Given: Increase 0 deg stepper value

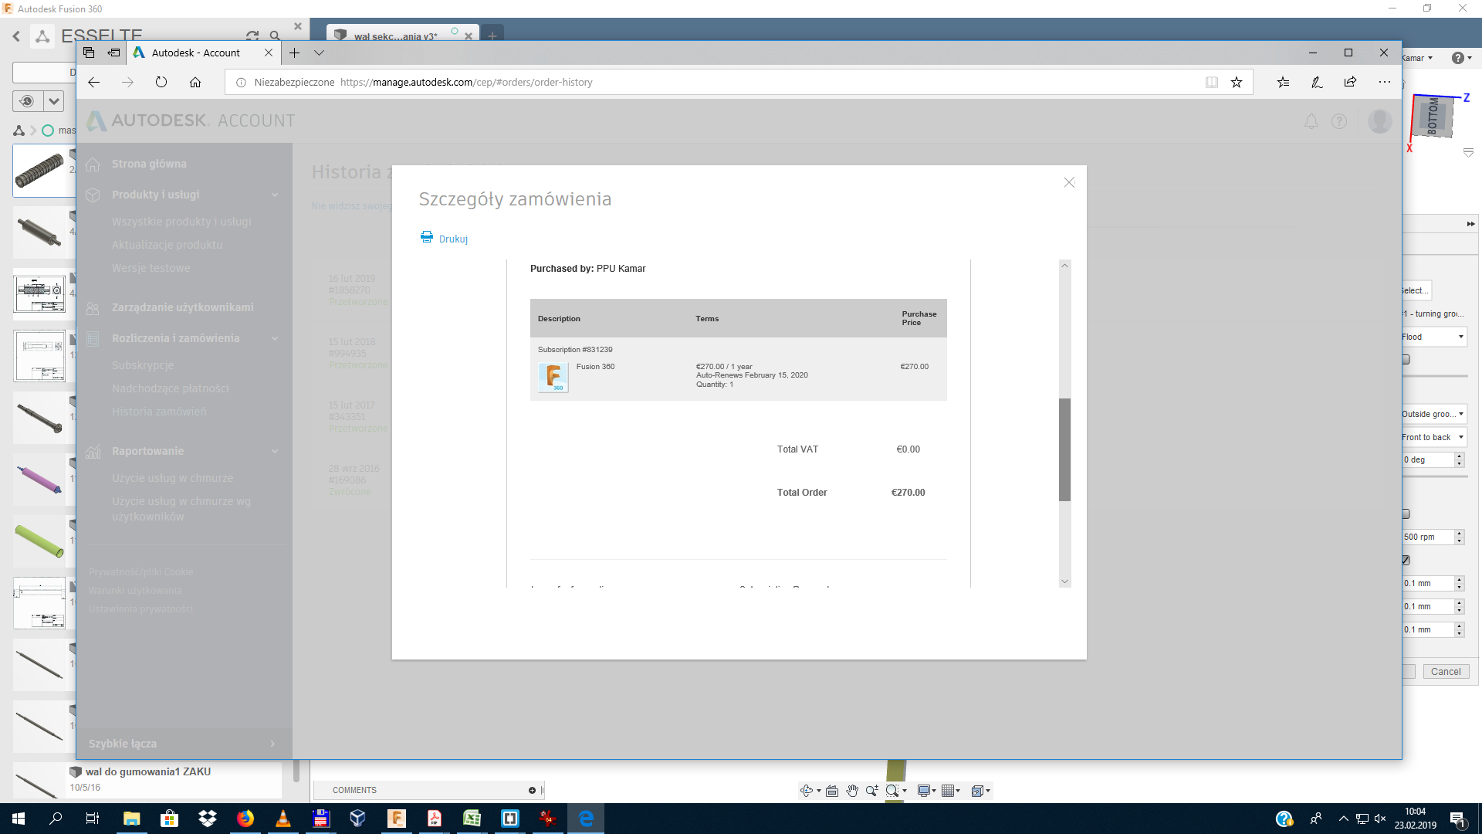Looking at the screenshot, I should point(1460,456).
